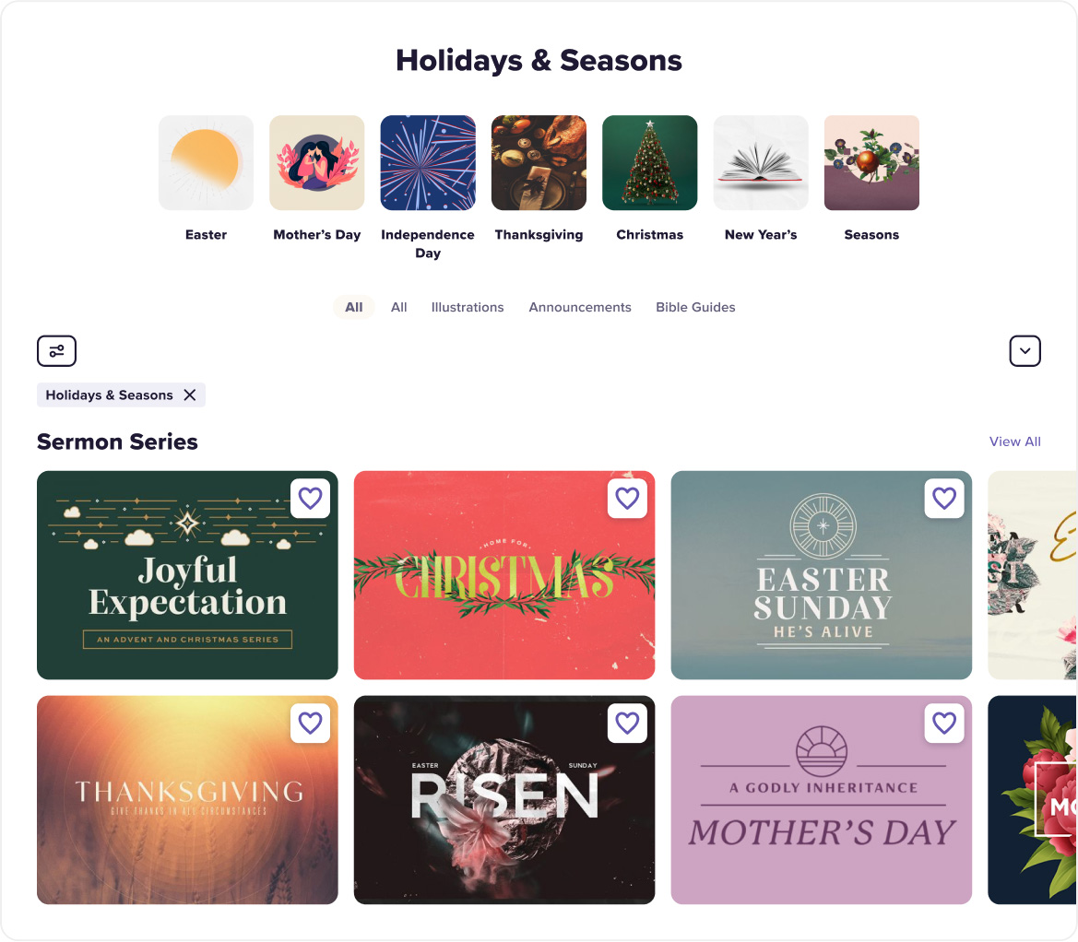Select the Mother's Day category icon

coord(316,163)
